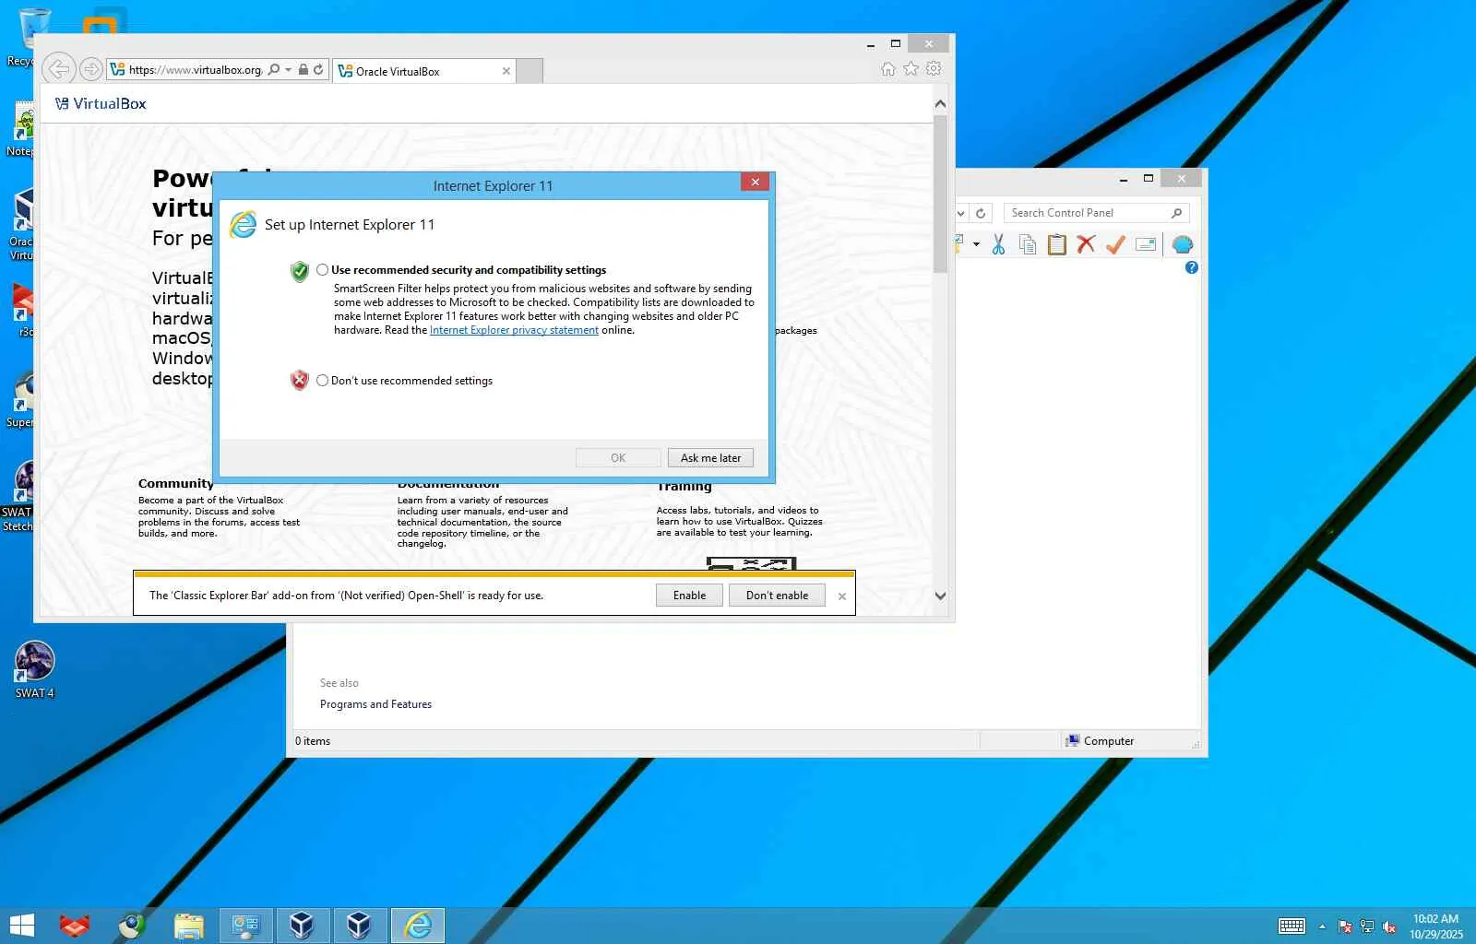Open the blue shell Classic Explorer settings icon
This screenshot has width=1476, height=944.
pyautogui.click(x=1183, y=244)
